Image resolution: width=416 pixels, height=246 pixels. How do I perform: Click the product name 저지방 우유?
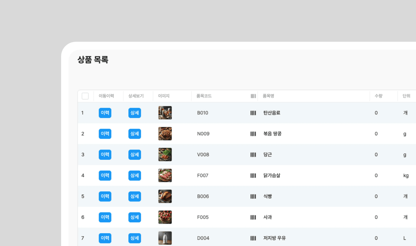275,238
